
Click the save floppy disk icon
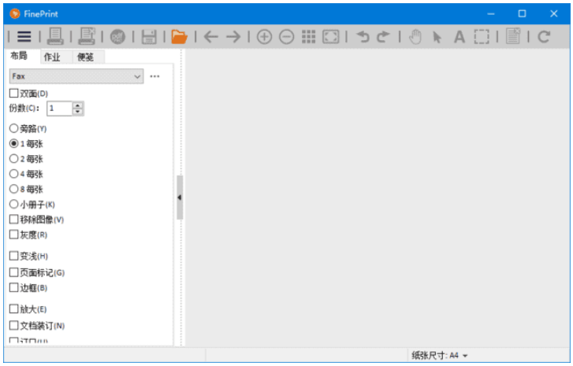tap(149, 36)
